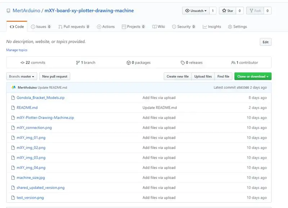The height and width of the screenshot is (208, 288).
Task: Open Gondola_Bracket_Models.zip file
Action: click(41, 98)
